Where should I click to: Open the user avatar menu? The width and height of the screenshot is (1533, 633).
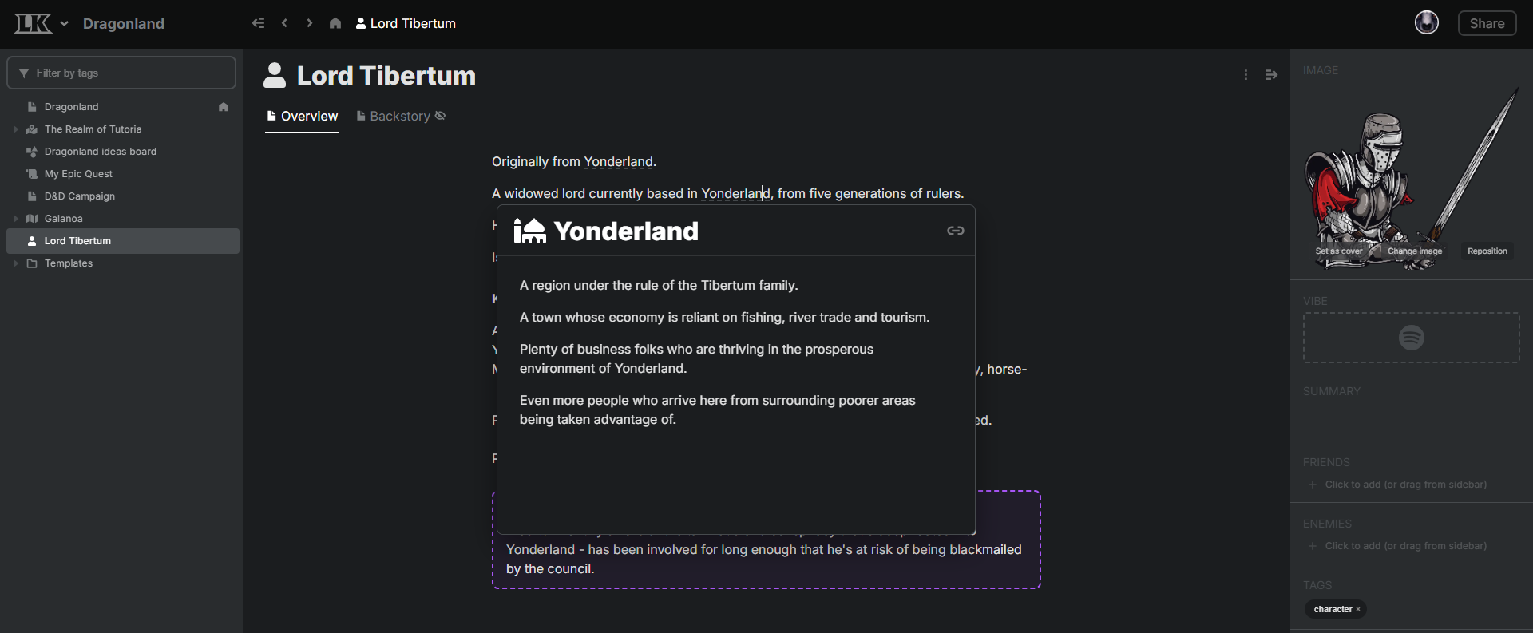tap(1426, 22)
